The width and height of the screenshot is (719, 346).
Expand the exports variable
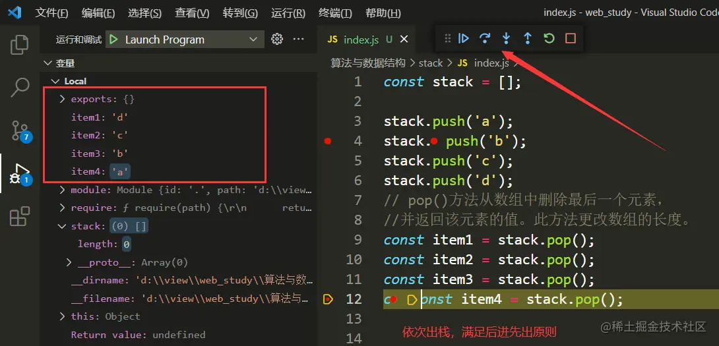point(63,99)
